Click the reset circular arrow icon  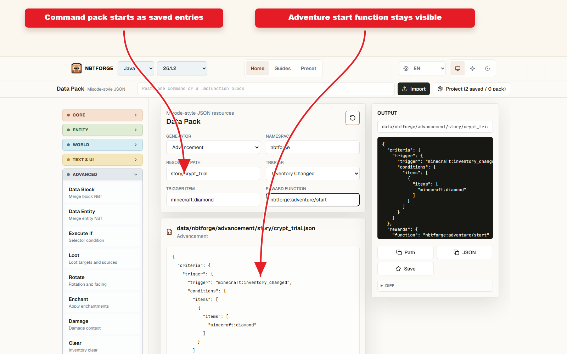[x=353, y=118]
